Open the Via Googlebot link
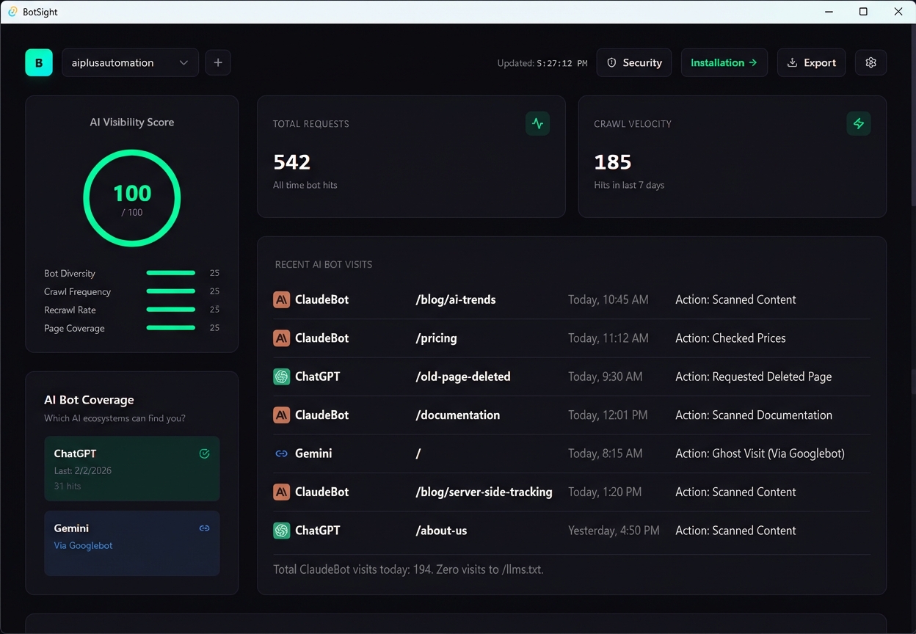 pos(82,545)
